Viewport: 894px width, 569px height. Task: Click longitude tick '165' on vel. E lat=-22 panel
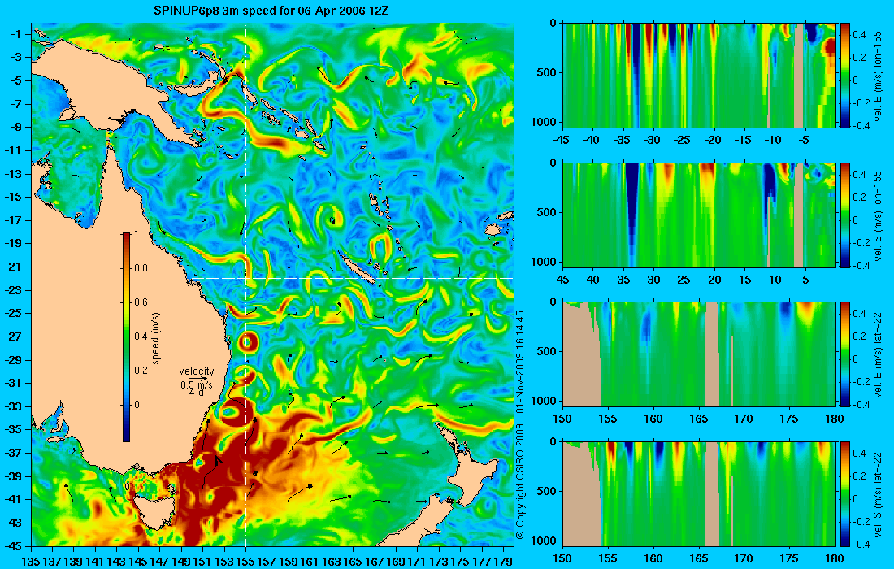[699, 419]
